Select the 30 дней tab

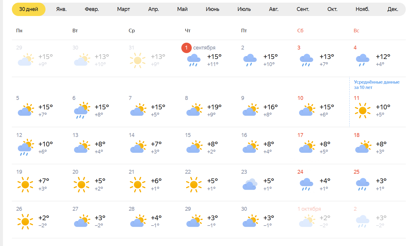point(29,9)
